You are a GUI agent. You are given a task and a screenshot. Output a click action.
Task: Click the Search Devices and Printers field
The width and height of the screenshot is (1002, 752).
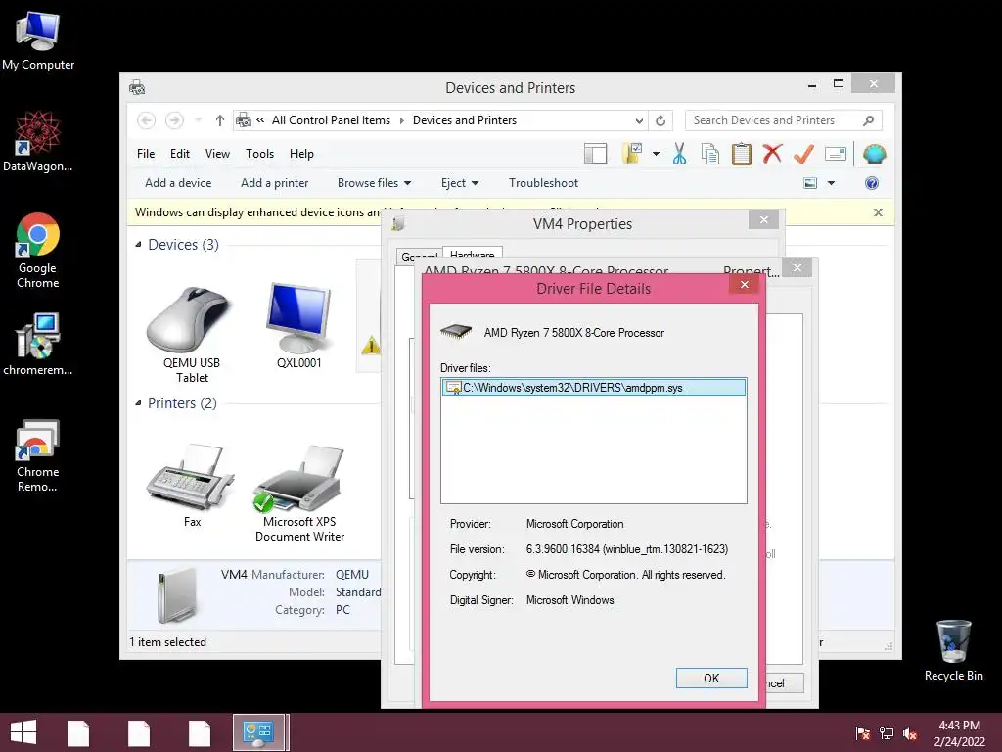pyautogui.click(x=783, y=120)
